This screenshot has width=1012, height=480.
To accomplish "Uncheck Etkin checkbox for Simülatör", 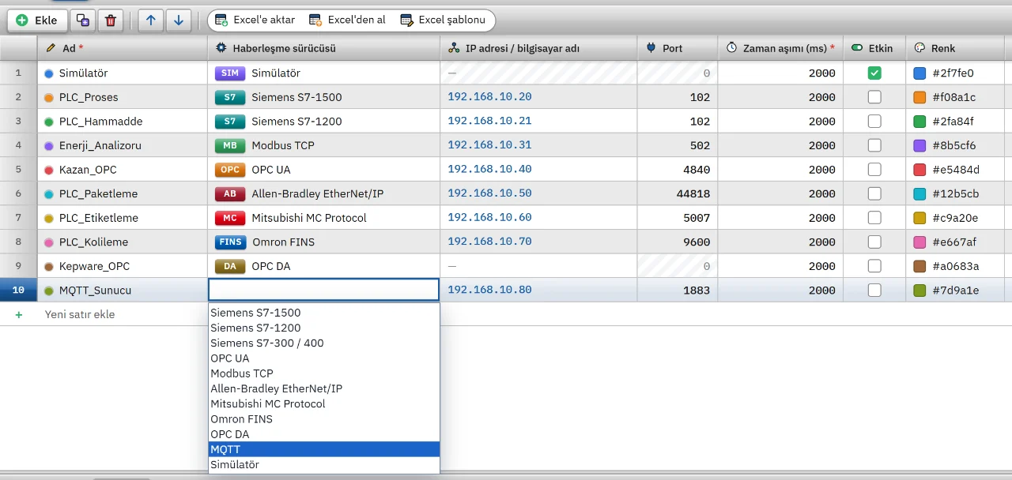I will coord(874,73).
